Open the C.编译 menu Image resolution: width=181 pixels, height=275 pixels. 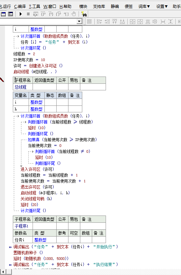[20, 7]
